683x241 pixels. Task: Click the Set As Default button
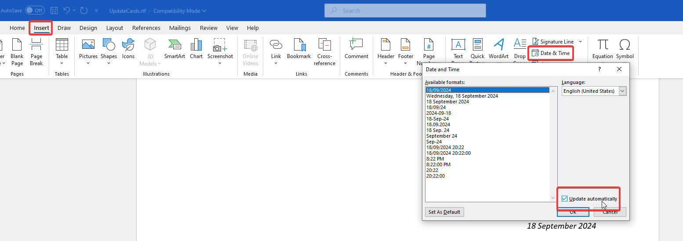click(444, 212)
